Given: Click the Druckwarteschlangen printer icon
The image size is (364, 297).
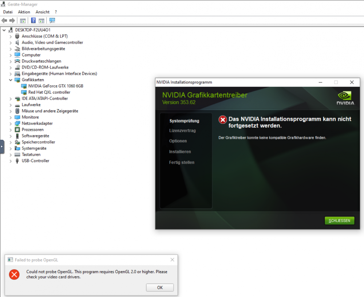Looking at the screenshot, I should click(x=17, y=61).
